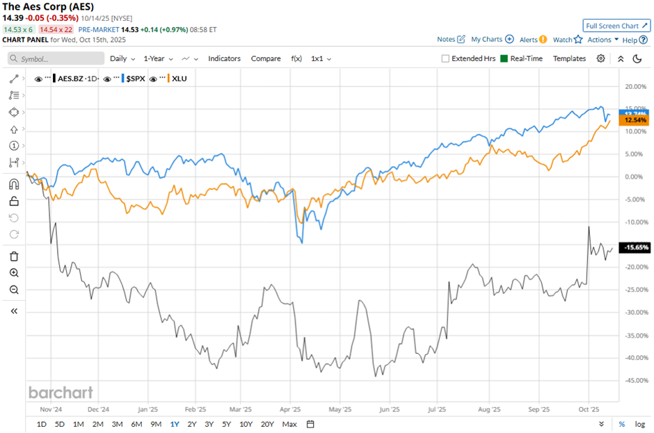
Task: Add AES to Watchlist
Action: 568,40
